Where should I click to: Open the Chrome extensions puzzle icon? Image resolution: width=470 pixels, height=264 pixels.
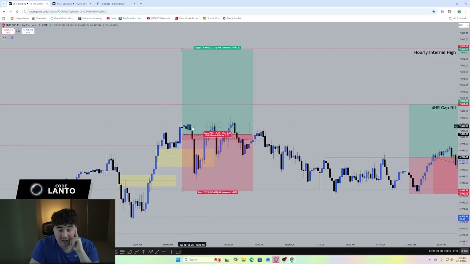coord(449,11)
